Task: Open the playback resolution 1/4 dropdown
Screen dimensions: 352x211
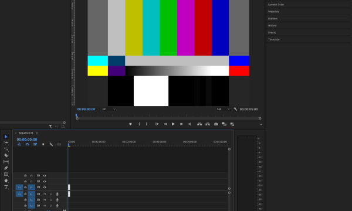Action: click(223, 109)
